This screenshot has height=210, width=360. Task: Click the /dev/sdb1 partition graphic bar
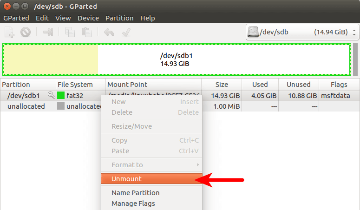[x=177, y=59]
